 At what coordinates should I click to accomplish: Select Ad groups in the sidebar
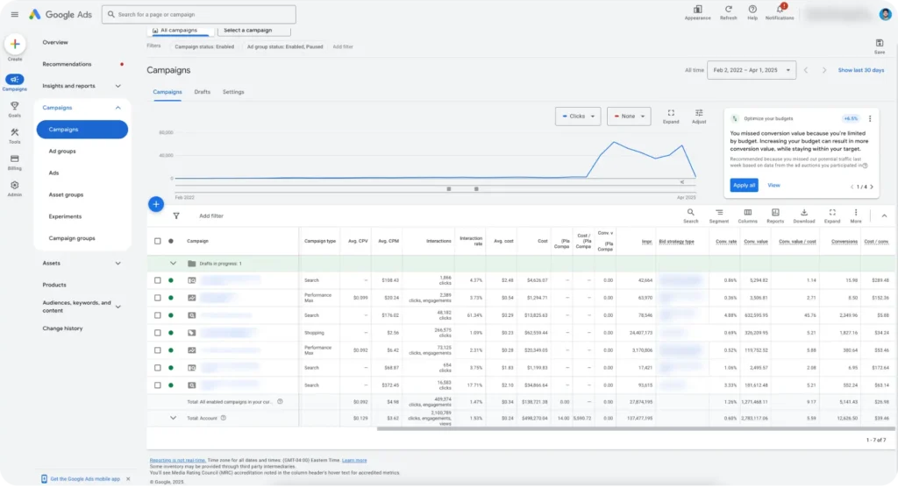[x=62, y=152]
